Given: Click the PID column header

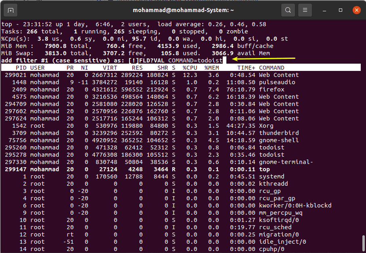Looking at the screenshot, I should pos(21,68).
